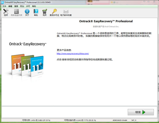Open the 编辑 menu
The image size is (159, 123).
(x=10, y=6)
